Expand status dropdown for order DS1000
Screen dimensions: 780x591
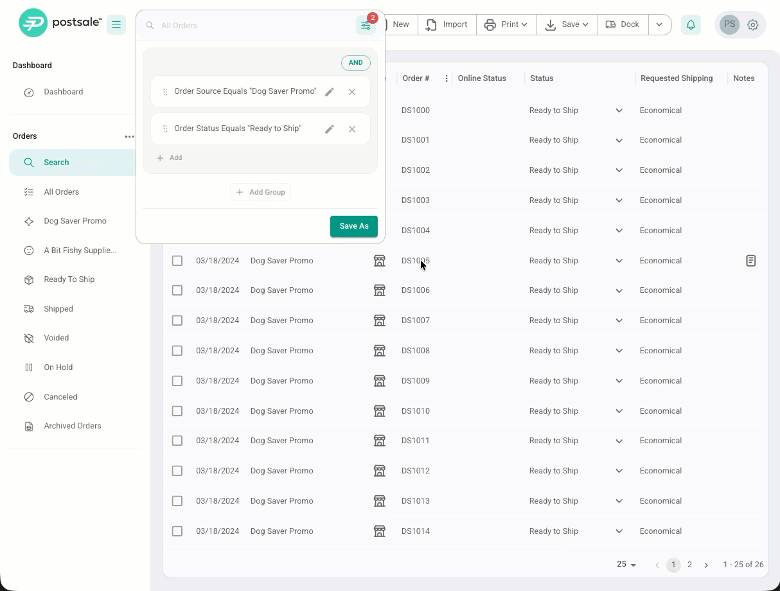[x=619, y=110]
